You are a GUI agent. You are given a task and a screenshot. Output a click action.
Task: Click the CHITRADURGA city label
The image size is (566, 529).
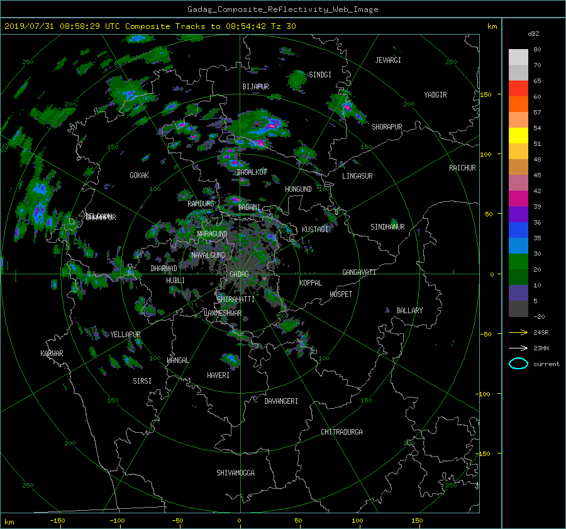click(x=342, y=432)
